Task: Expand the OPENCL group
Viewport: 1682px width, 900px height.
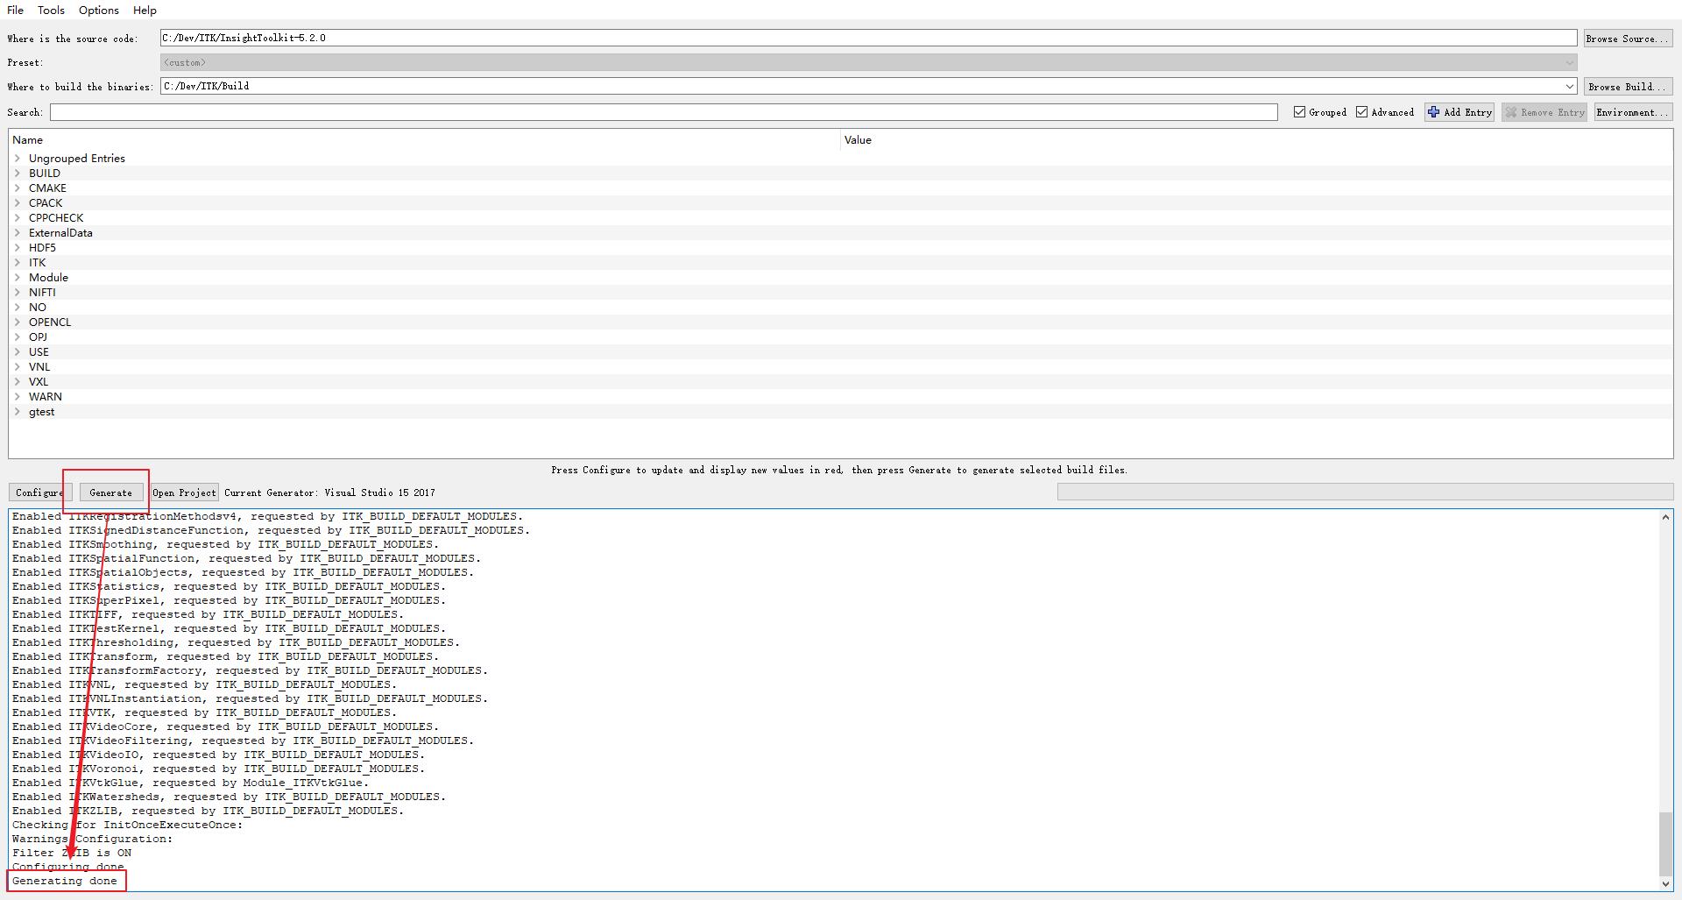Action: [18, 322]
